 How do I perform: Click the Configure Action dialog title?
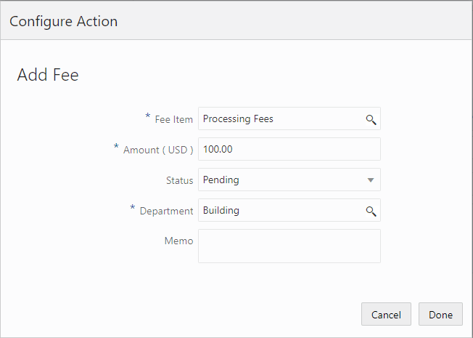click(64, 21)
